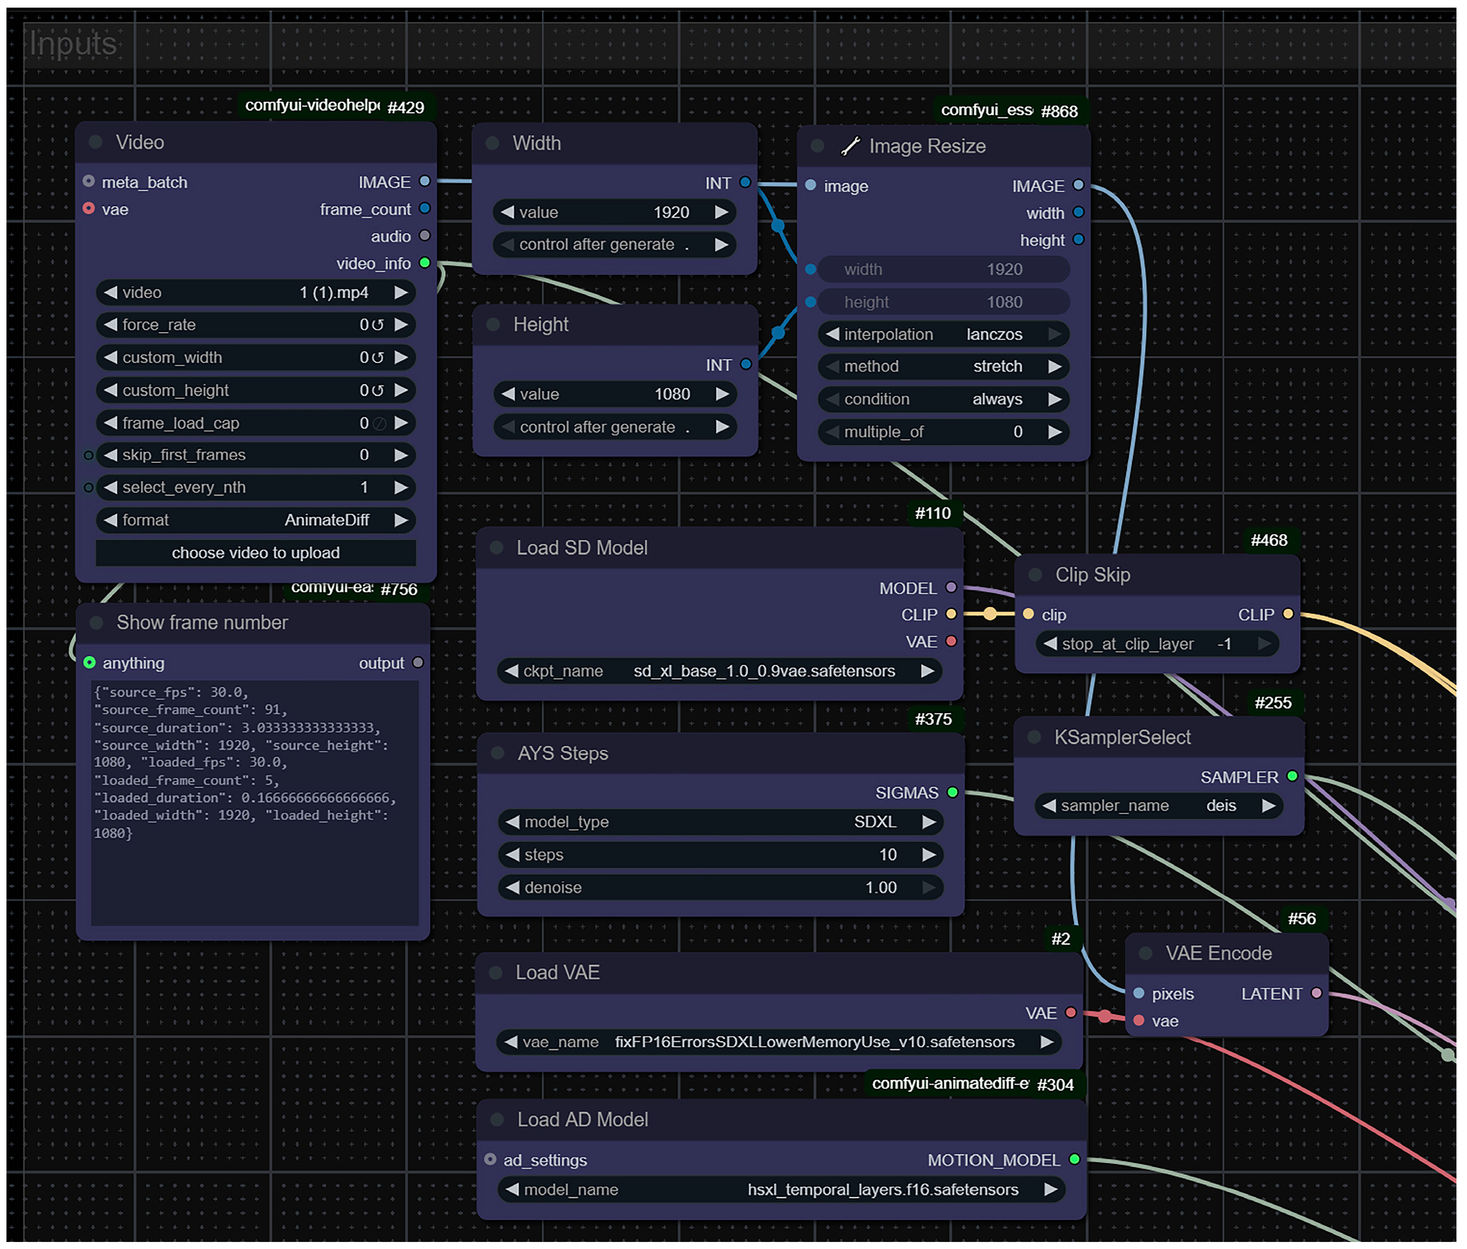This screenshot has height=1249, width=1467.
Task: Click the Video node IMAGE output socket
Action: pos(425,181)
